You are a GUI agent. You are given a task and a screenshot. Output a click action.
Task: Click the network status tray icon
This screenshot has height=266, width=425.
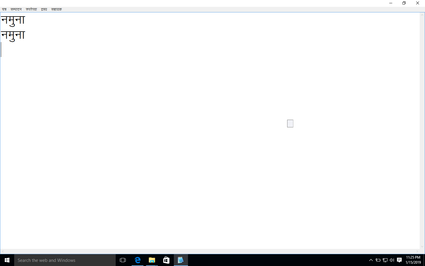tap(385, 260)
